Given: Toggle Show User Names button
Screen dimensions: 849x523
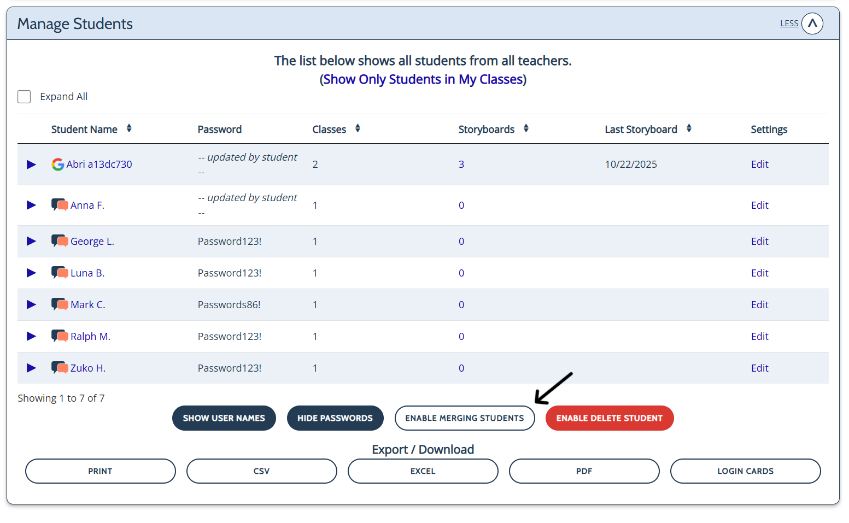Looking at the screenshot, I should pos(224,418).
